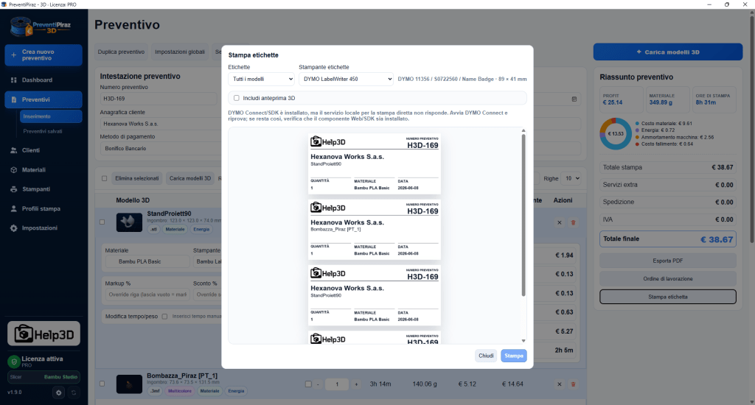Image resolution: width=755 pixels, height=405 pixels.
Task: Click the scroll up arrow of the label preview
Action: (x=523, y=131)
